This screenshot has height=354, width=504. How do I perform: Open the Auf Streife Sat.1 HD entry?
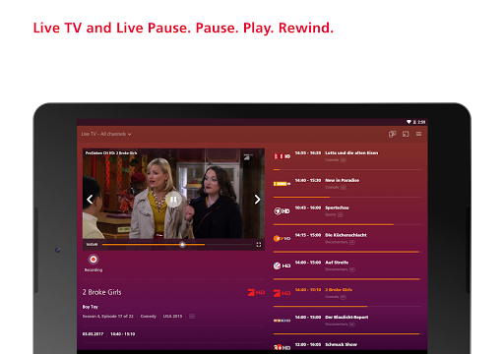pos(347,265)
